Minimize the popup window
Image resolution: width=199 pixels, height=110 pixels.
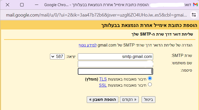click(36, 5)
